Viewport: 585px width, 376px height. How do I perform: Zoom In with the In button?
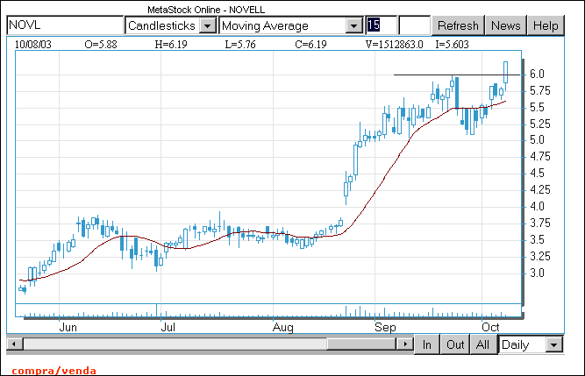[427, 344]
